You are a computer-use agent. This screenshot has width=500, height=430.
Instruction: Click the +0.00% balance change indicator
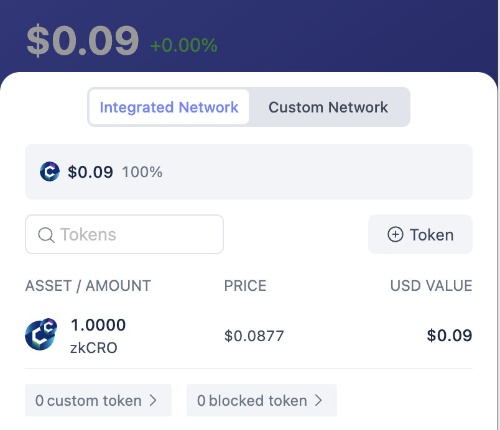(183, 45)
